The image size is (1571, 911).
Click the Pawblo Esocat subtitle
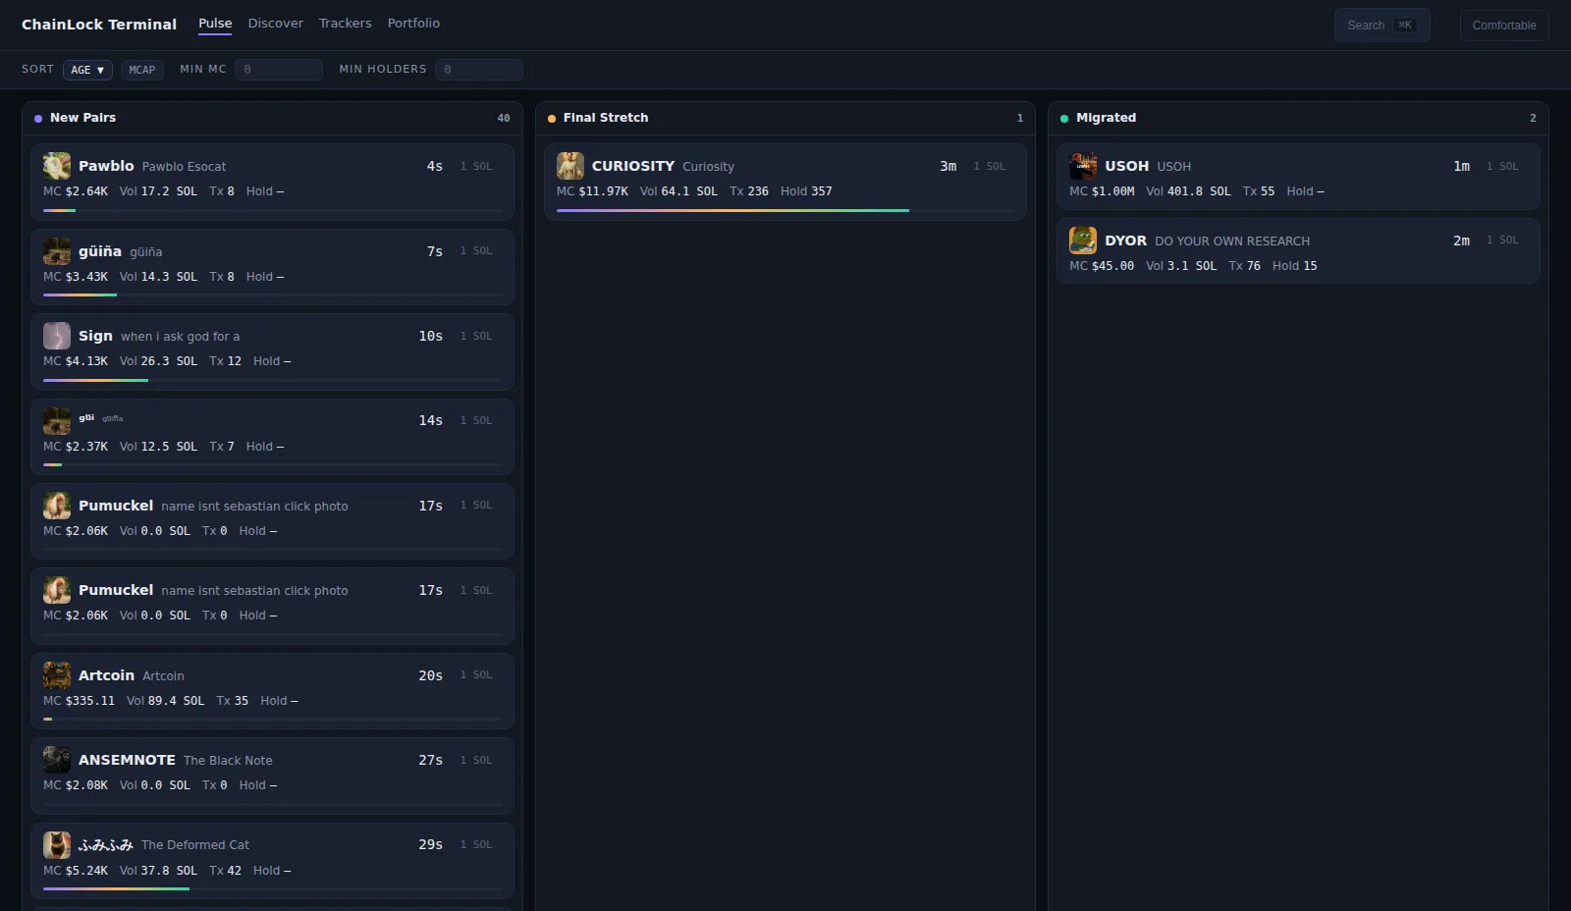pyautogui.click(x=184, y=167)
